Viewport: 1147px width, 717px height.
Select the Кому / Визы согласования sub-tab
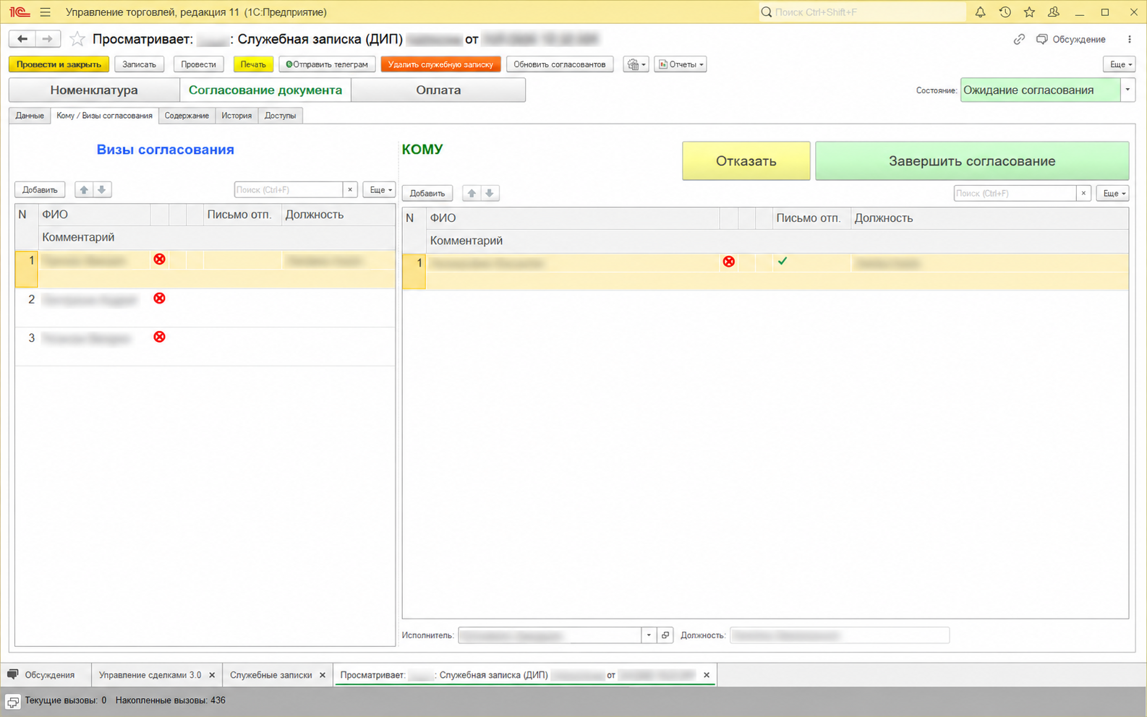point(104,116)
